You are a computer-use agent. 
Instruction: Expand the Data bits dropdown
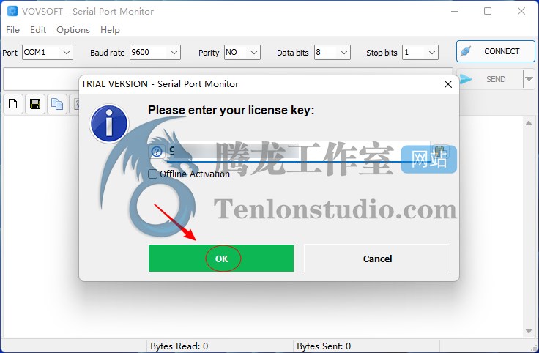(x=332, y=53)
